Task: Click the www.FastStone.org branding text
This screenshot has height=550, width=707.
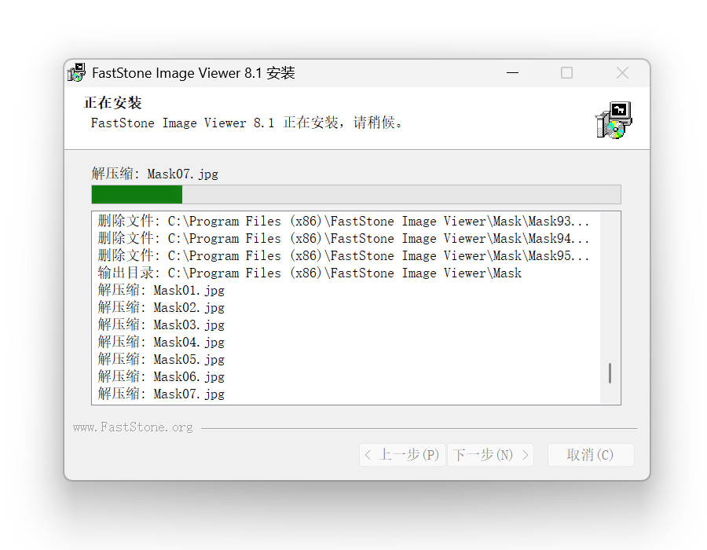Action: coord(133,427)
